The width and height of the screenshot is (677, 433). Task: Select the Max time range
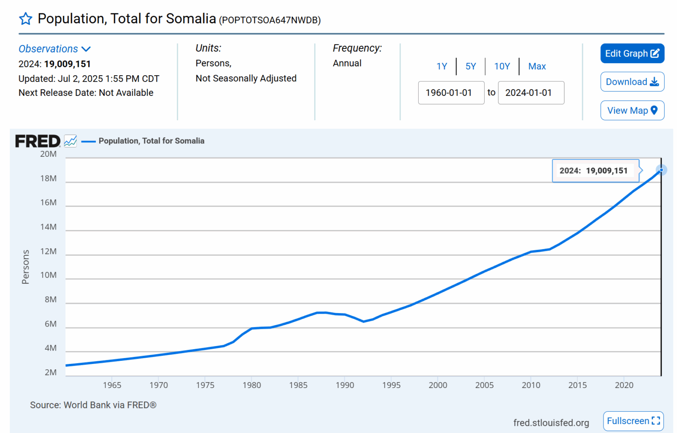click(x=537, y=66)
